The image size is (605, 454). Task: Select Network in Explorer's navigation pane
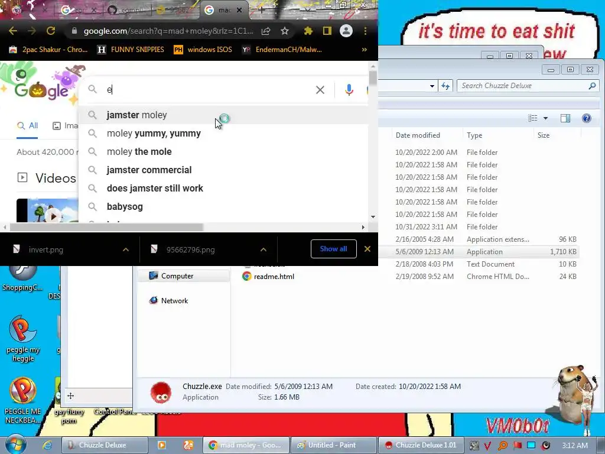pos(168,301)
